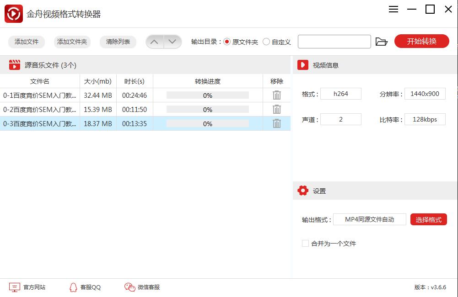The height and width of the screenshot is (297, 458).
Task: Remove the 0-2 file with its trash icon
Action: click(x=277, y=109)
